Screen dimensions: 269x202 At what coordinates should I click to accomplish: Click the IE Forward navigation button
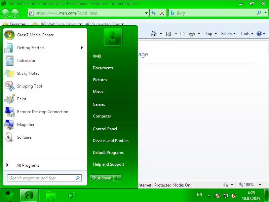click(x=15, y=13)
